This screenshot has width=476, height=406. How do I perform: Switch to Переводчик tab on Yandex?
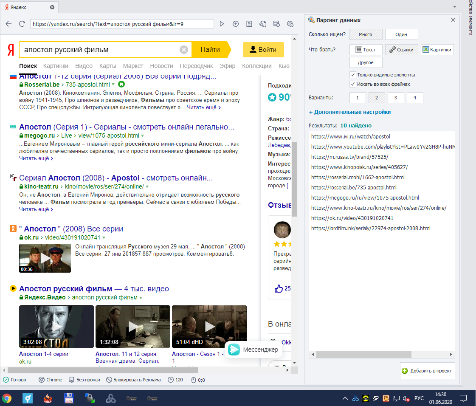click(x=197, y=66)
